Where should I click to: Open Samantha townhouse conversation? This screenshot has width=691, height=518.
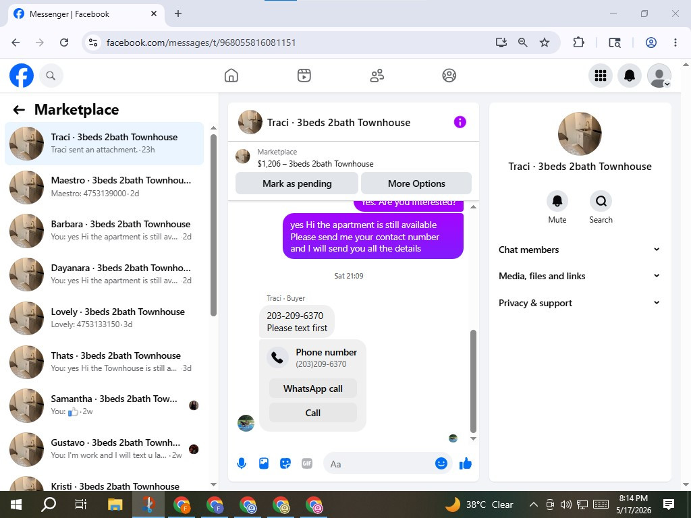pos(104,405)
